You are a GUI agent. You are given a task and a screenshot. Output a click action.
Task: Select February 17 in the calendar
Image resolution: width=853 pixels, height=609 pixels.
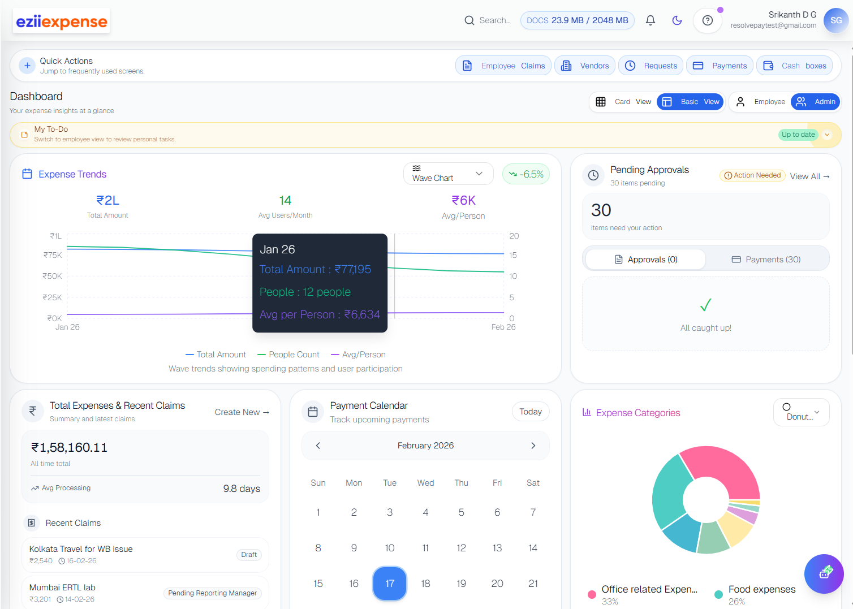coord(390,583)
